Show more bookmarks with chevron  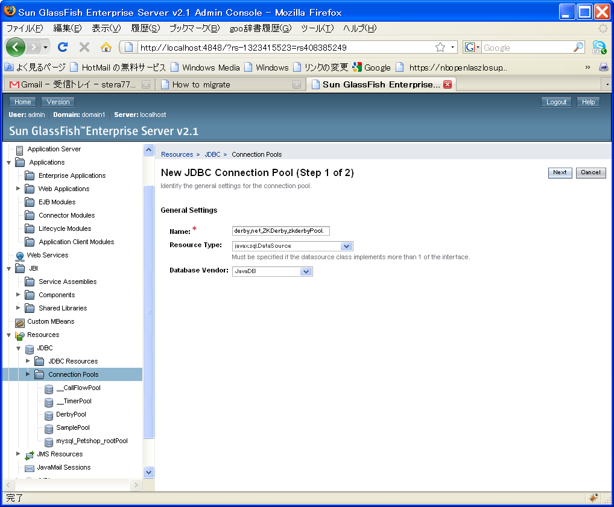(587, 68)
